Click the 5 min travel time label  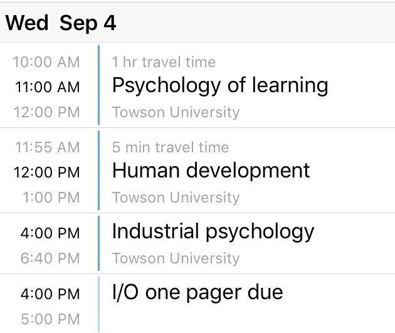[170, 147]
